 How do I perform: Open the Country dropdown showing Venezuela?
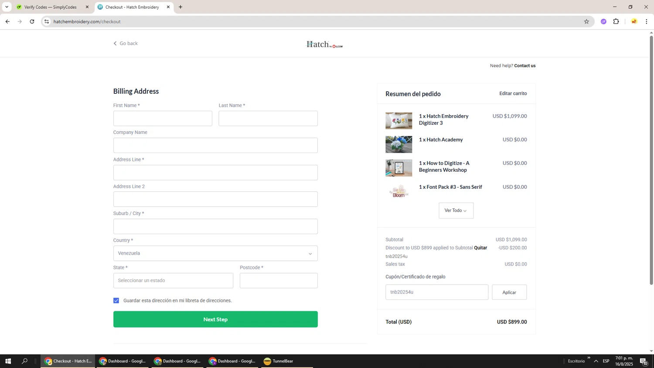pyautogui.click(x=215, y=253)
